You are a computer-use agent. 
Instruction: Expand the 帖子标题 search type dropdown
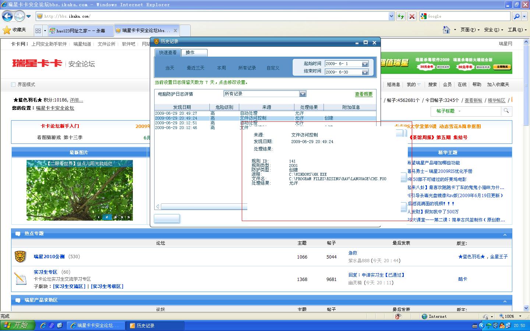click(459, 111)
